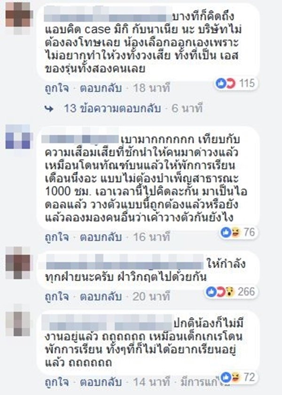Screen dimensions: 282x395
Task: Open reactions with 266 count
Action: pyautogui.click(x=231, y=292)
